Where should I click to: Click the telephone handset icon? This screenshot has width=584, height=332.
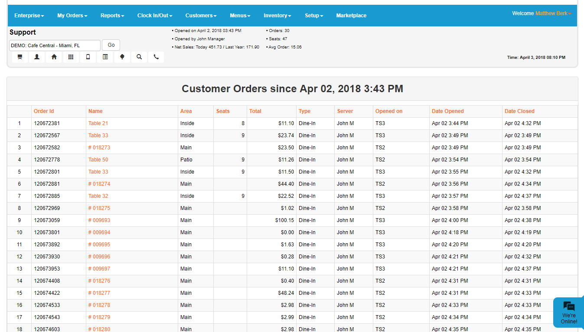coord(156,57)
